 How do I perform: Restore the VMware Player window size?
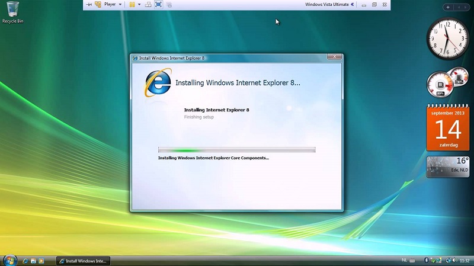[374, 5]
